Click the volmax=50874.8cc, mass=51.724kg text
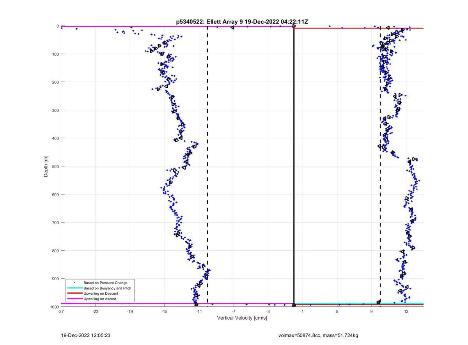Screen dimensions: 468x345 tap(318, 335)
